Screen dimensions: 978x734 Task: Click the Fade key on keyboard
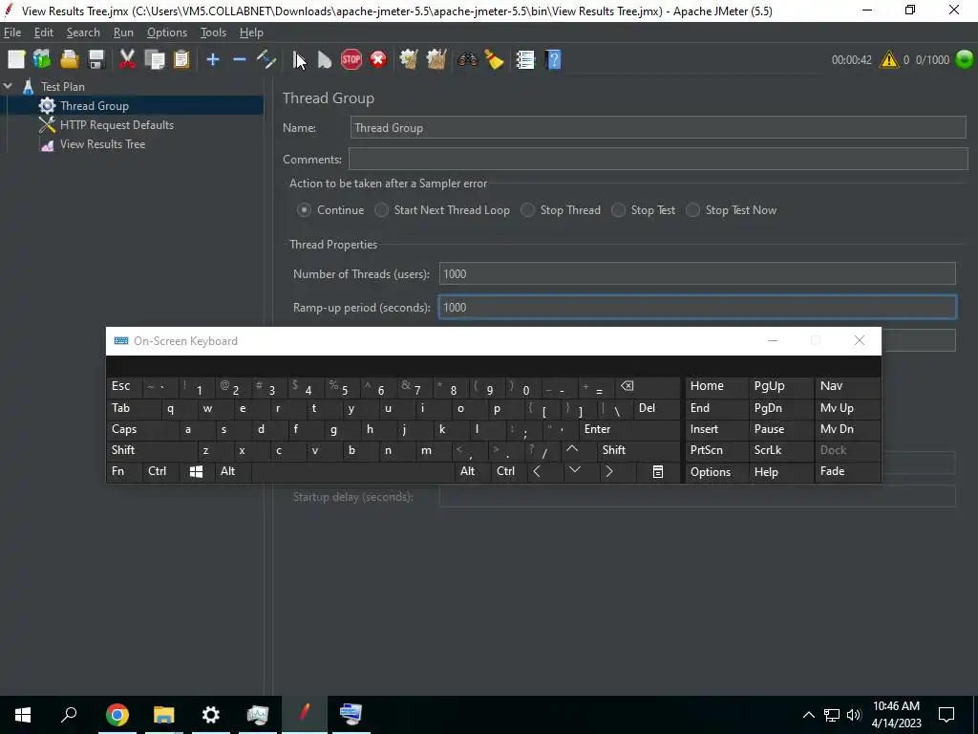point(847,472)
